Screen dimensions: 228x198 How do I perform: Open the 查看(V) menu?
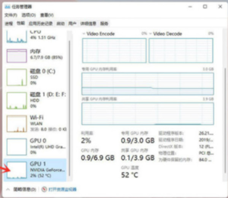coord(47,15)
